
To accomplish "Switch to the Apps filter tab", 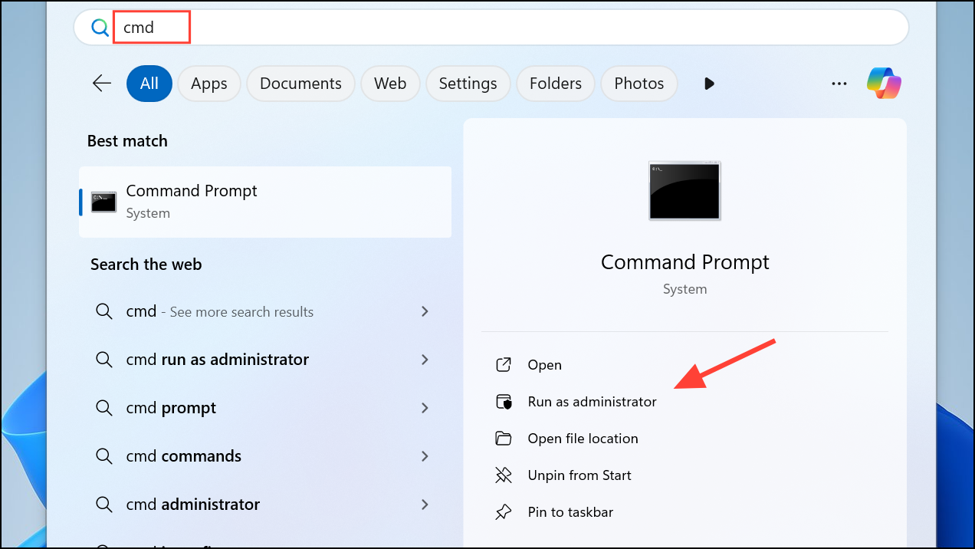I will click(209, 83).
